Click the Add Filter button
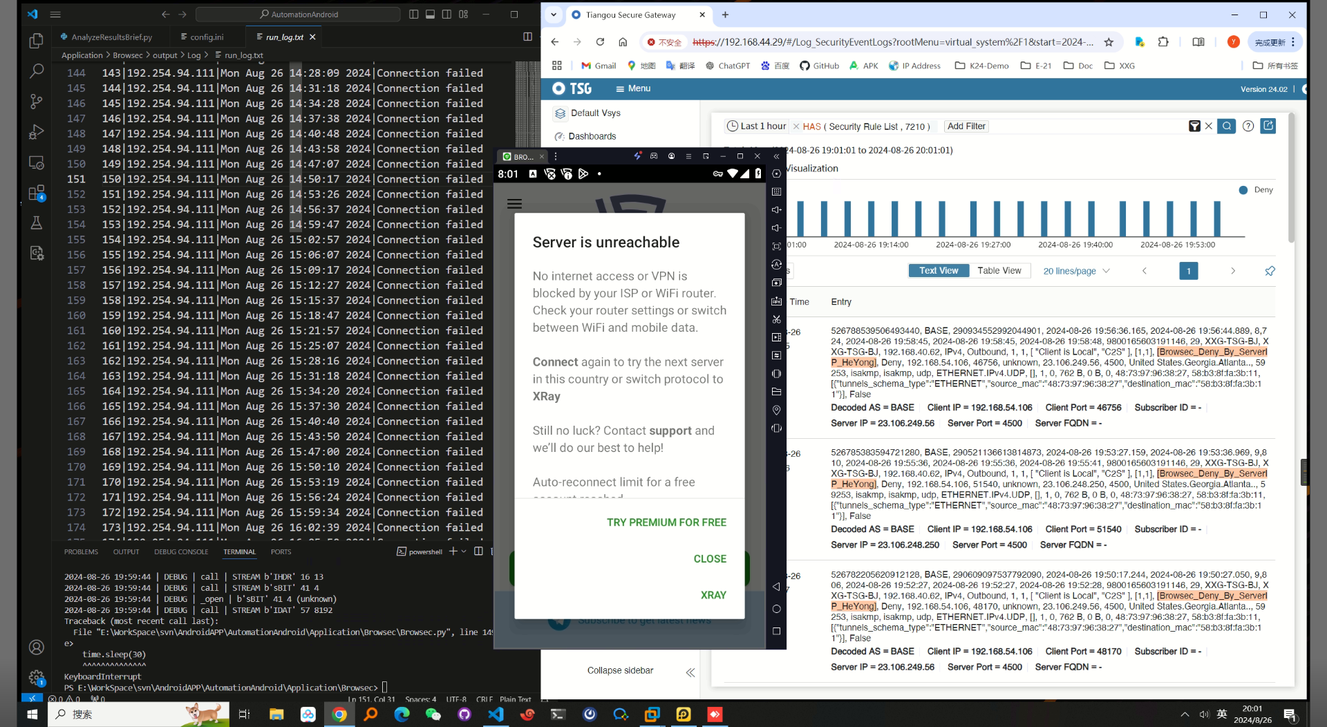The width and height of the screenshot is (1327, 727). pos(966,126)
